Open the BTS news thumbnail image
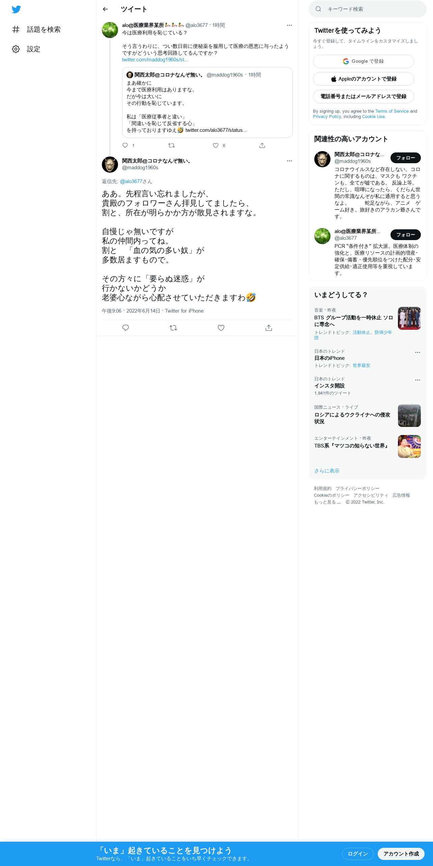 (409, 318)
